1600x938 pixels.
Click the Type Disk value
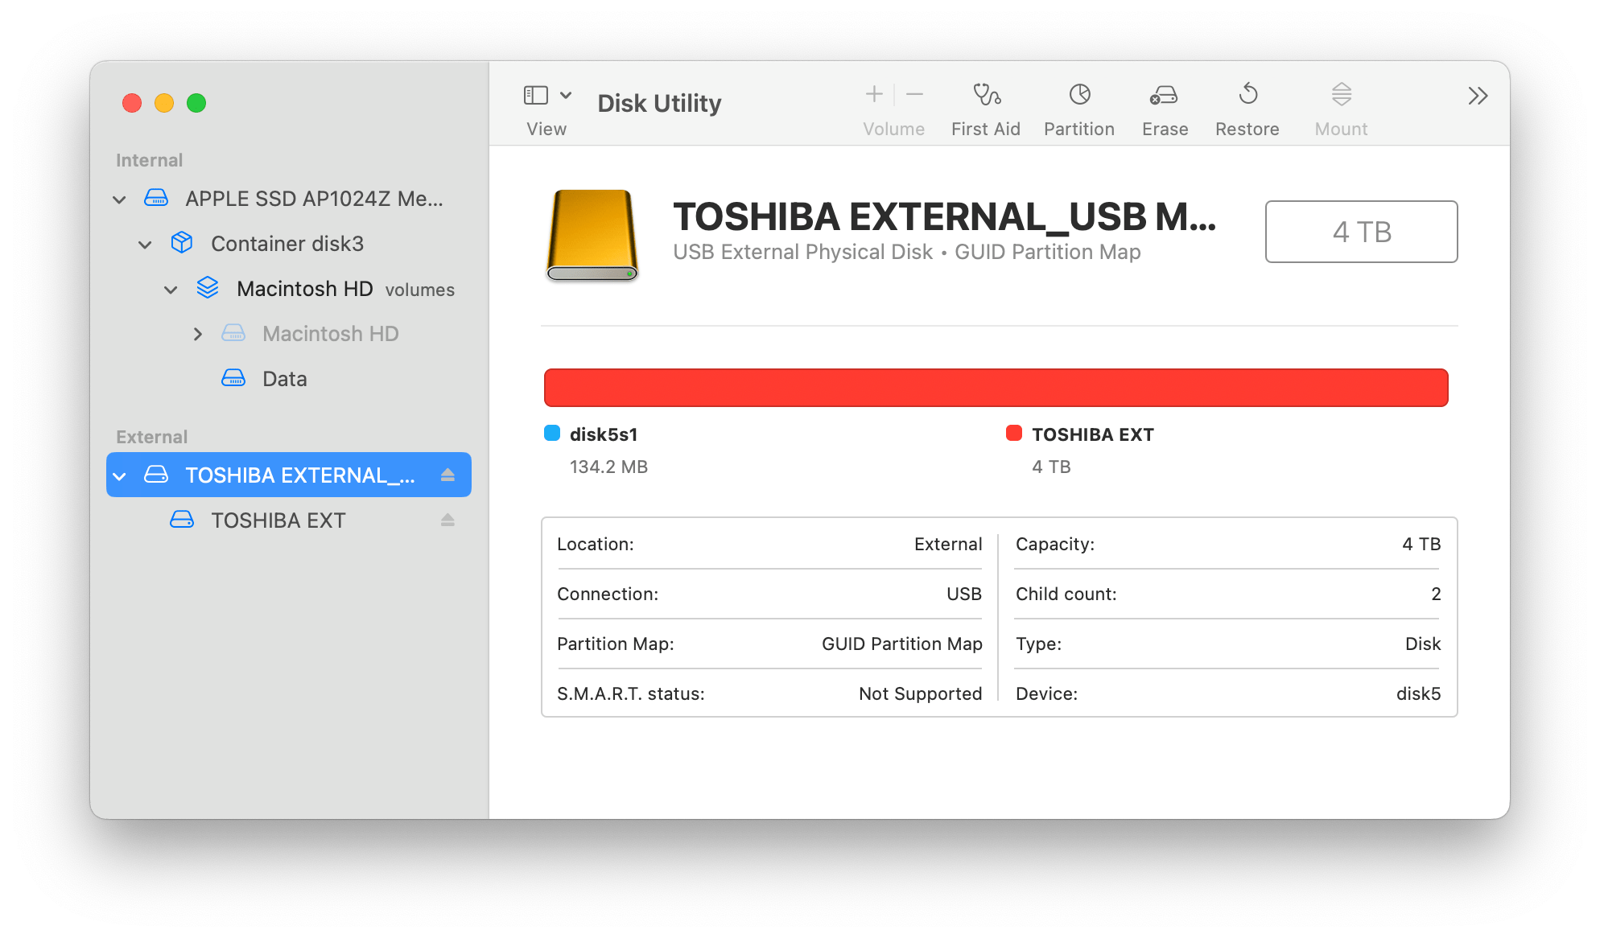[x=1423, y=644]
